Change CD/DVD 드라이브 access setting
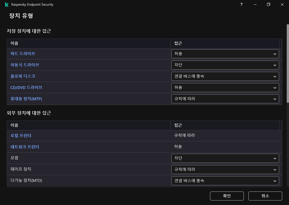Viewport: 289px width, 205px height. click(225, 88)
